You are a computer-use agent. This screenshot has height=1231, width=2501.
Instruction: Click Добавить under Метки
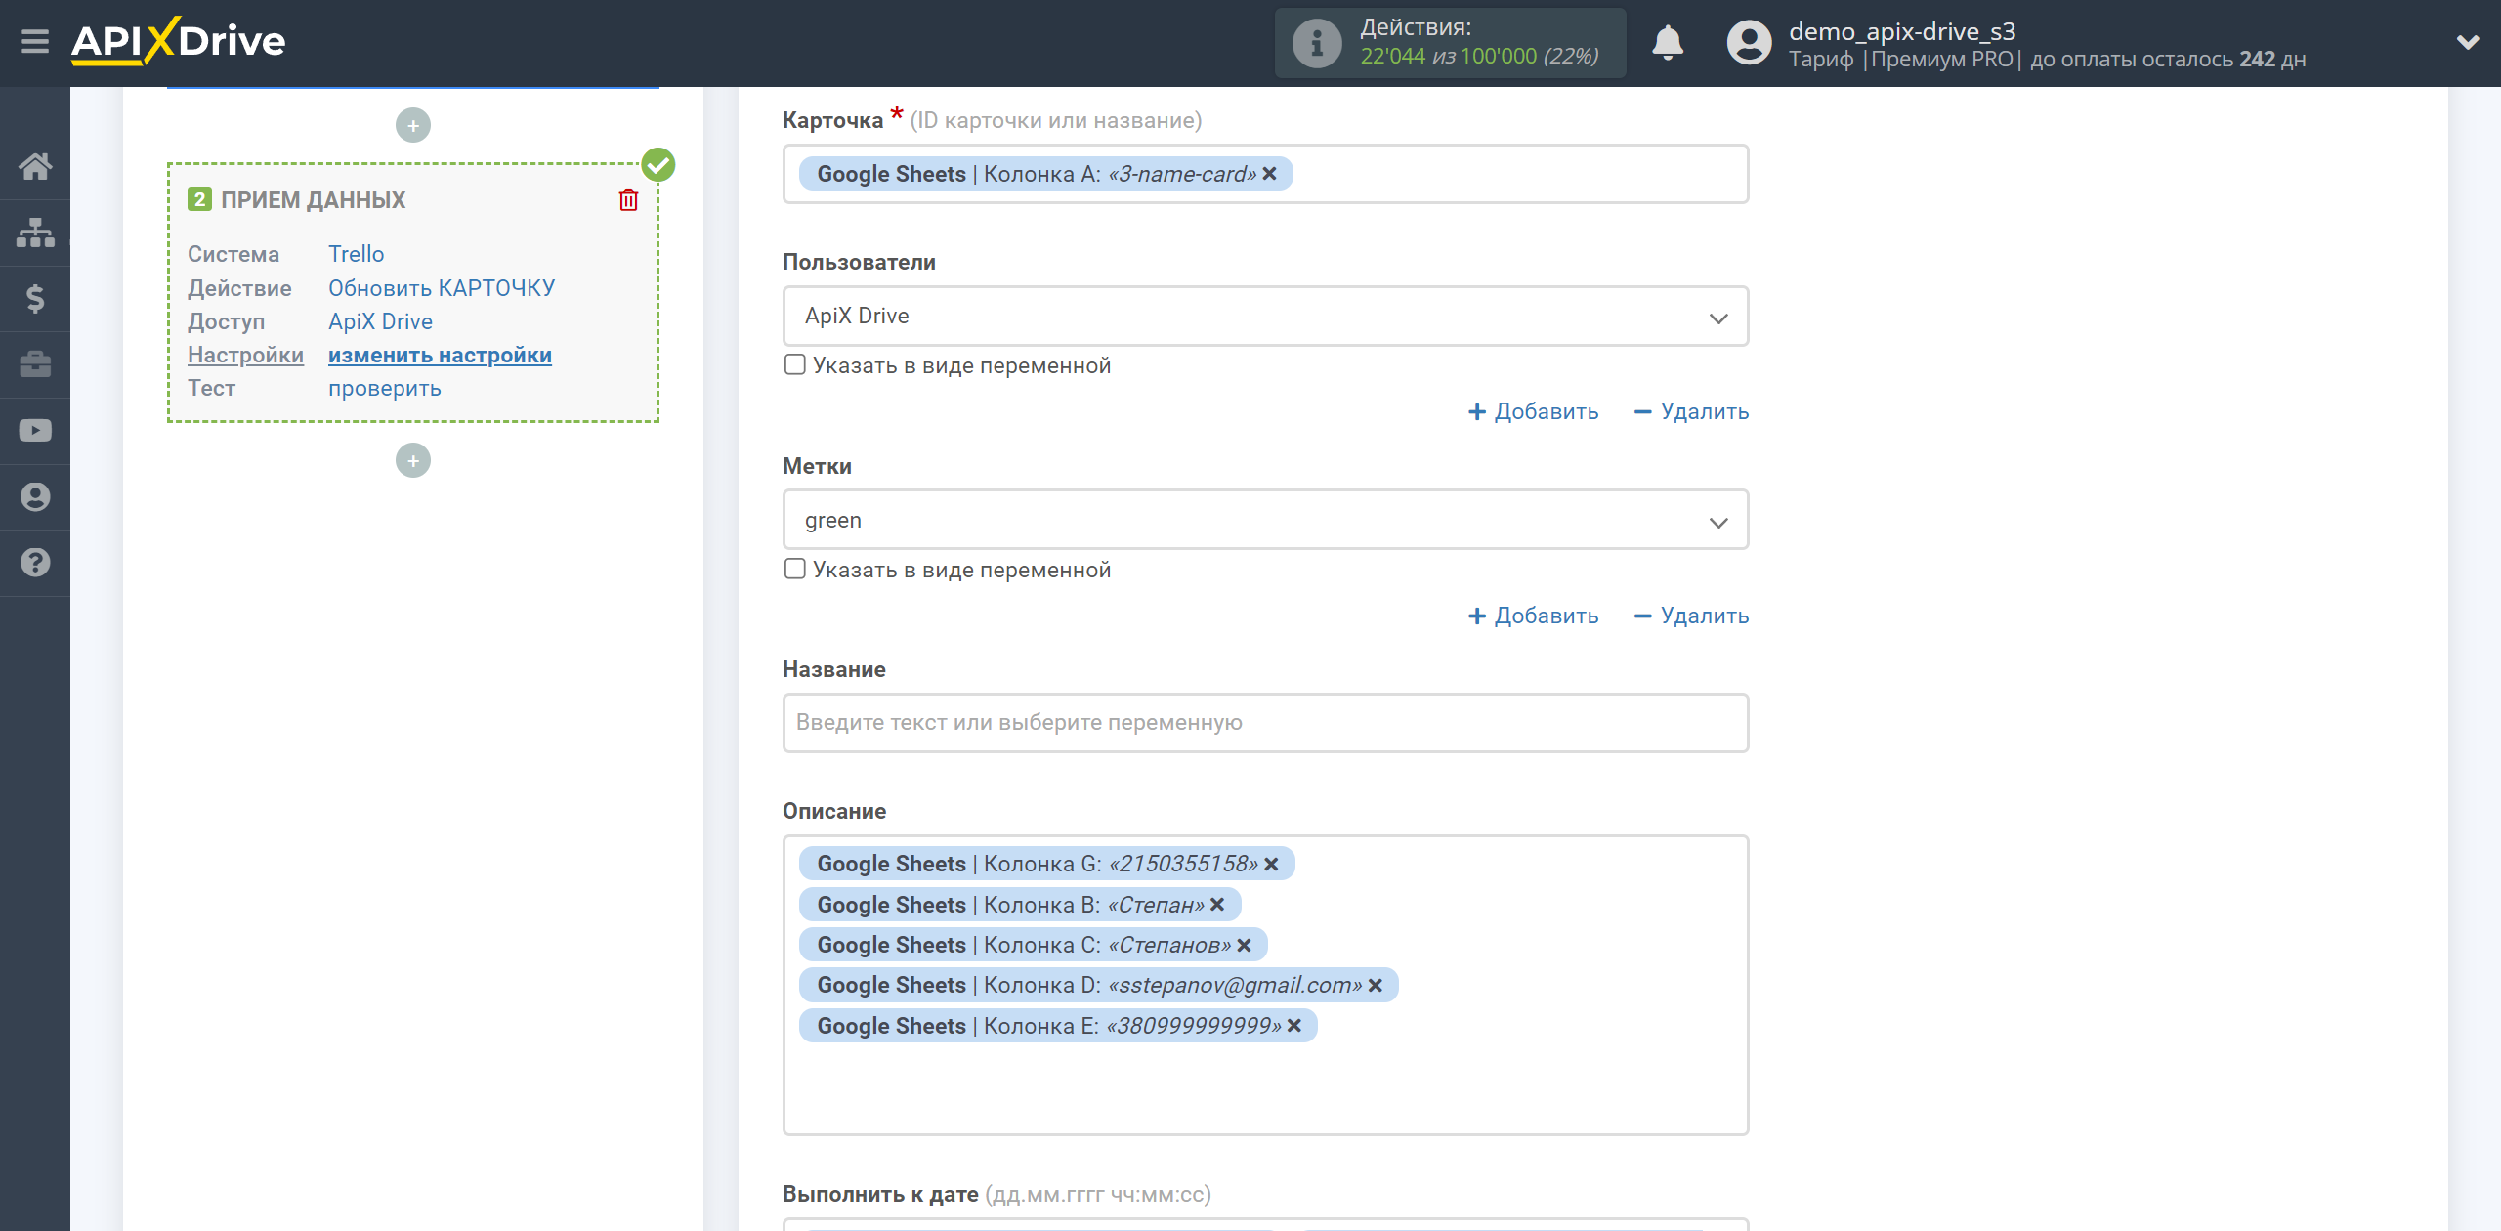pyautogui.click(x=1533, y=615)
